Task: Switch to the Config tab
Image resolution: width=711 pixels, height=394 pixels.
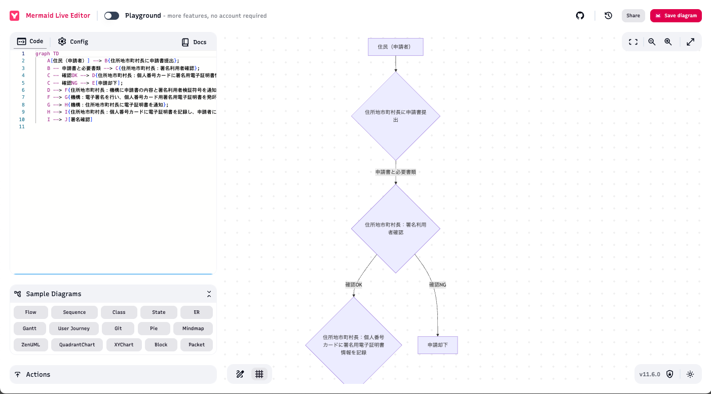Action: (73, 42)
